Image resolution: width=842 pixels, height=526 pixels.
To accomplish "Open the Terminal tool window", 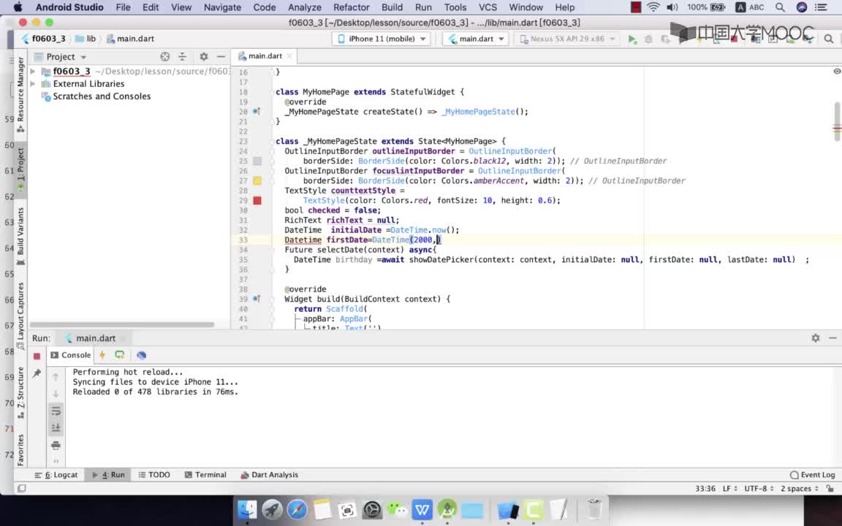I will [x=205, y=475].
